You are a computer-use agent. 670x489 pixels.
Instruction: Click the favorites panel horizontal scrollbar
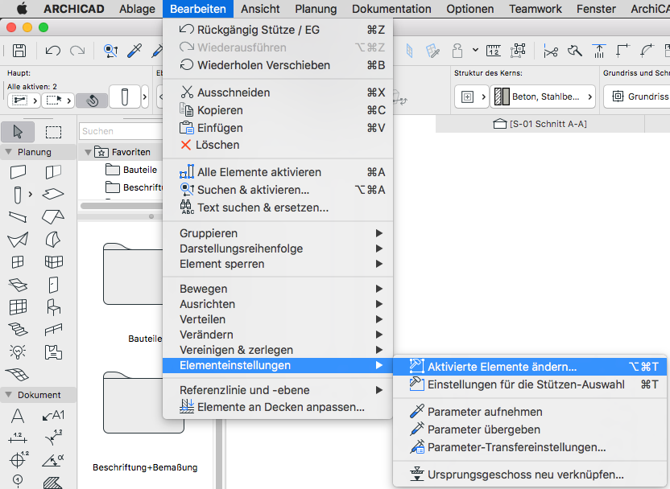122,206
